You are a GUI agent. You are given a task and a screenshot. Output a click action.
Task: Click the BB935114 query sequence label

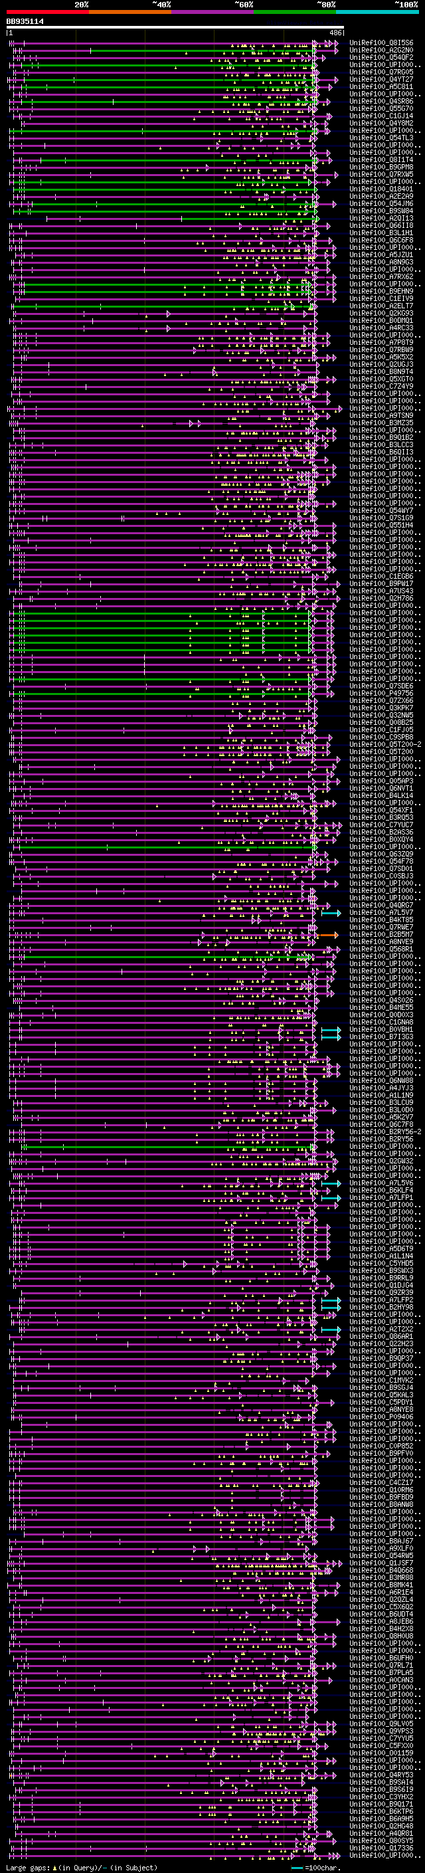pyautogui.click(x=25, y=22)
